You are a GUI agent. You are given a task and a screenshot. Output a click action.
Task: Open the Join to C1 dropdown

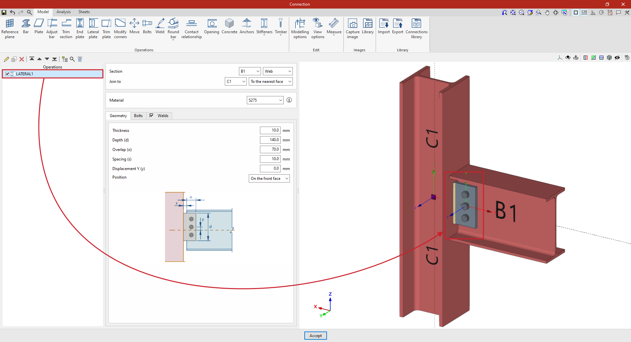(236, 82)
